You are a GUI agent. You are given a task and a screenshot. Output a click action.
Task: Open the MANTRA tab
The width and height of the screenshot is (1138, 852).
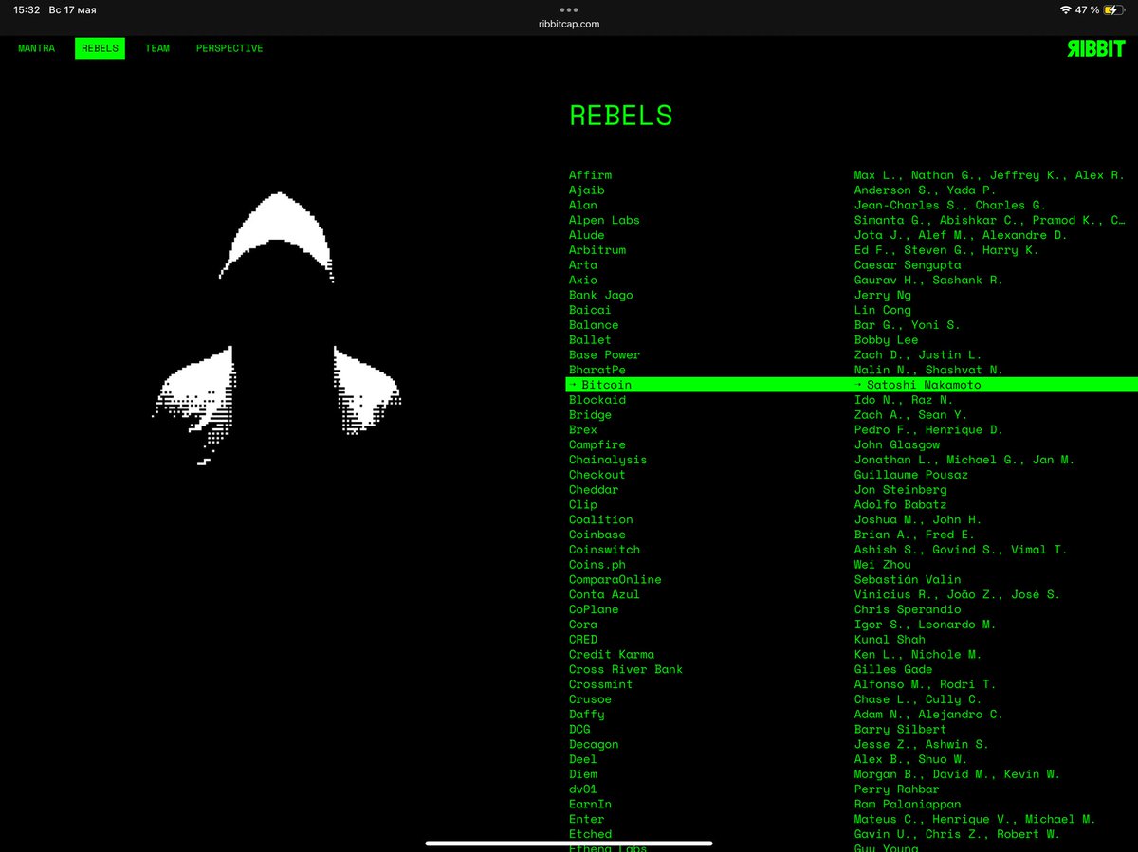click(x=36, y=48)
